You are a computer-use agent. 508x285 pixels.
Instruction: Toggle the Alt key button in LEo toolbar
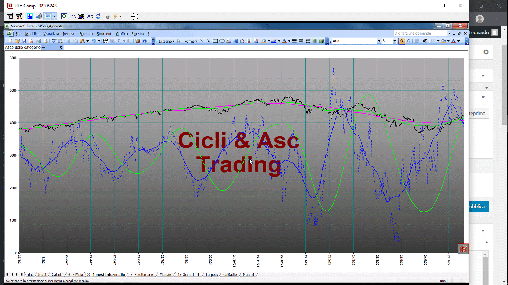tap(90, 16)
